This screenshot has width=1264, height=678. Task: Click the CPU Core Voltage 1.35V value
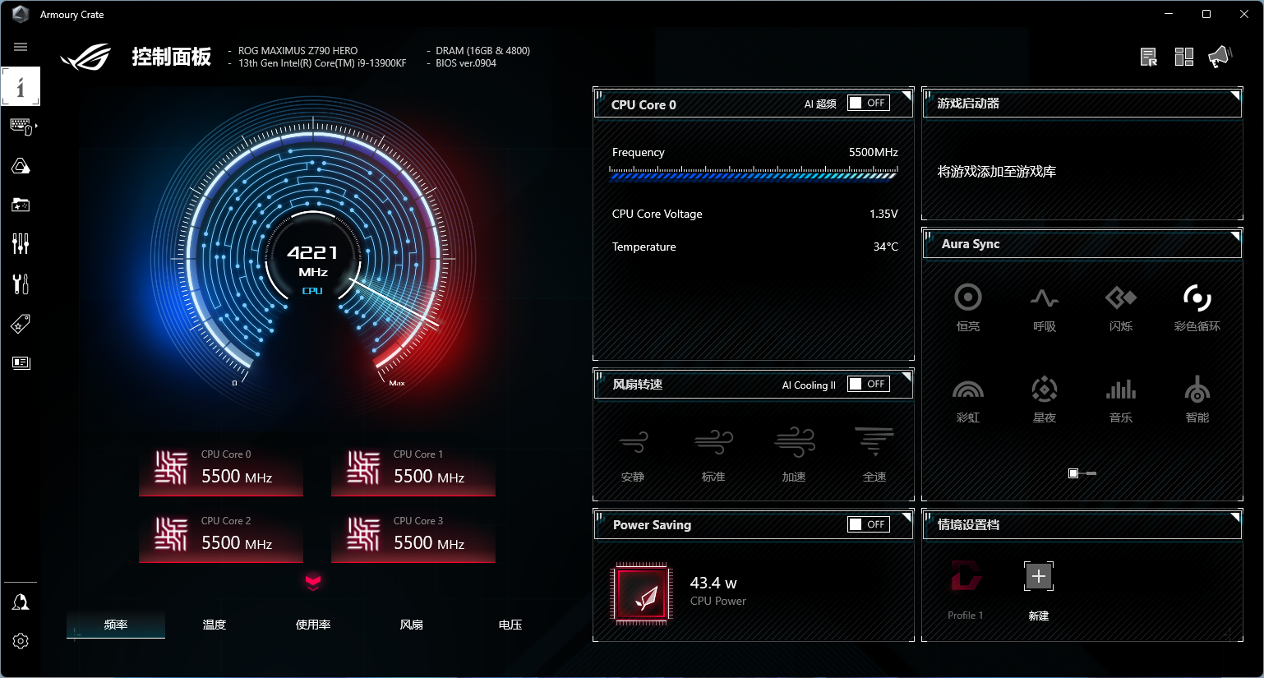(883, 214)
